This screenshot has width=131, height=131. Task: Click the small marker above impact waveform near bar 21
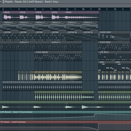click(x=67, y=104)
